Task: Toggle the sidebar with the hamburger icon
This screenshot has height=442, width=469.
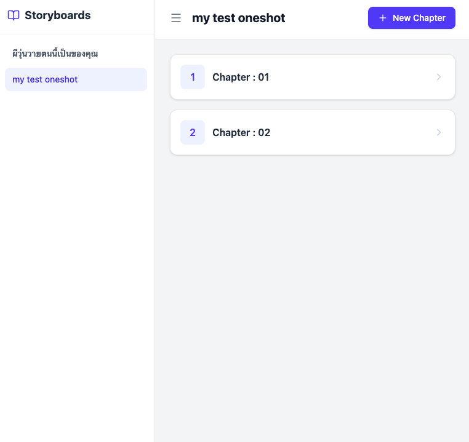Action: [176, 18]
